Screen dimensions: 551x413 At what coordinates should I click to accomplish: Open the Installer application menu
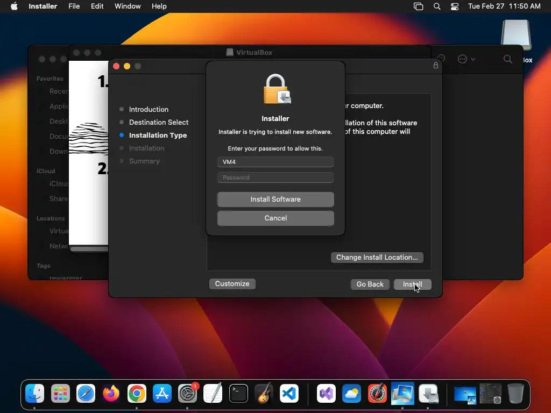pos(43,6)
